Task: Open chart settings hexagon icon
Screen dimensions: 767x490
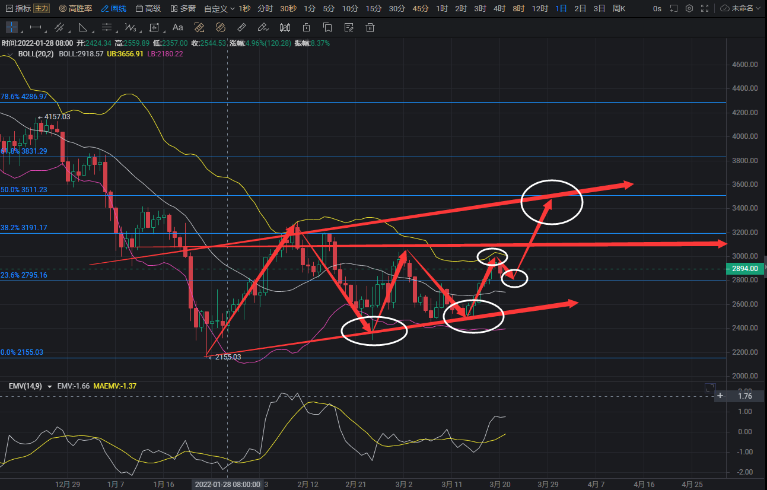Action: pyautogui.click(x=689, y=9)
